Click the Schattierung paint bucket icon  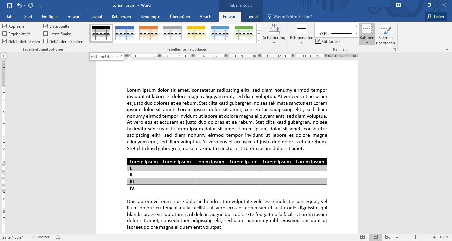point(274,29)
